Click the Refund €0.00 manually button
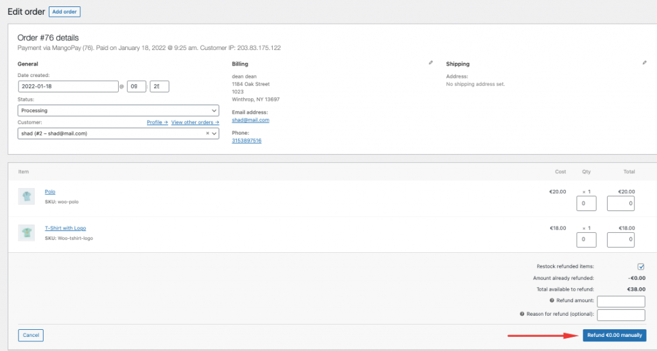The image size is (657, 351). 614,336
